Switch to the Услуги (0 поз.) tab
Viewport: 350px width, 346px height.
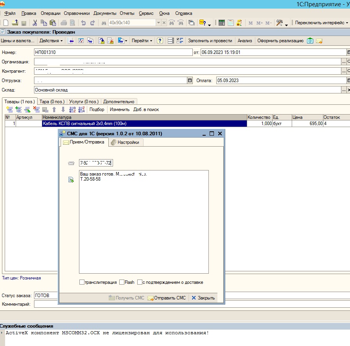(84, 102)
